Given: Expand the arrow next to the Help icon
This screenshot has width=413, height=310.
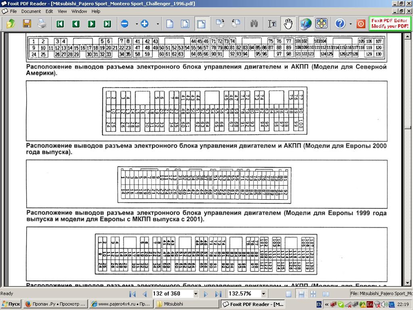Looking at the screenshot, I should coord(350,24).
